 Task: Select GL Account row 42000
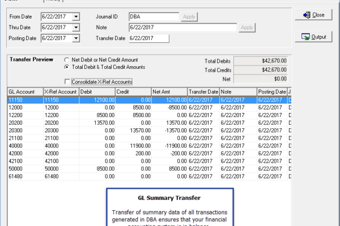[x=149, y=153]
